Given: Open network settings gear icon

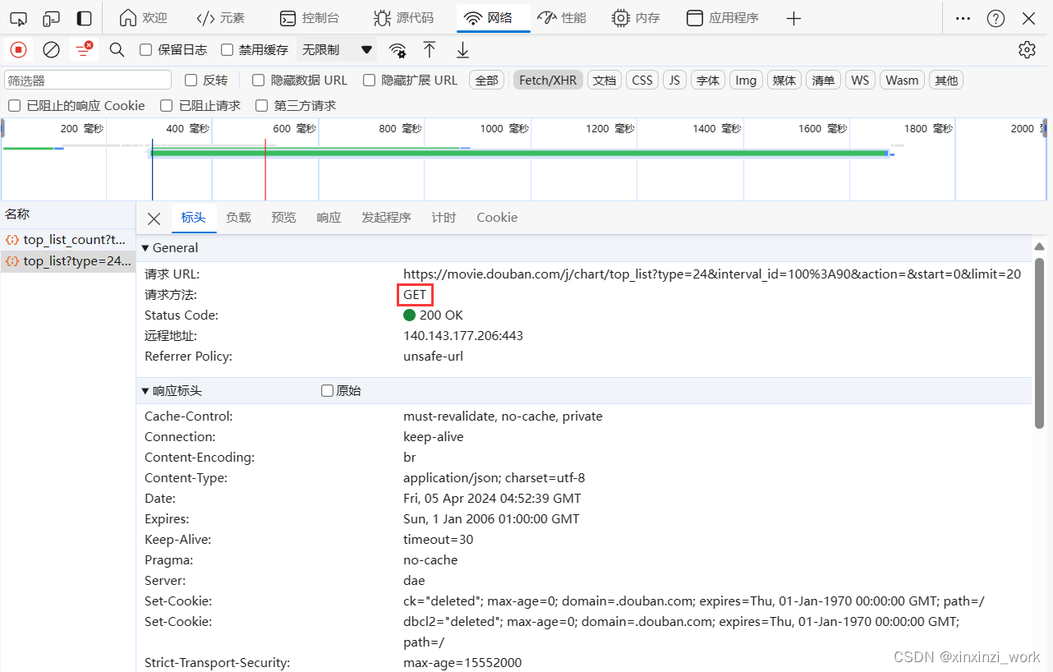Looking at the screenshot, I should (x=1027, y=50).
